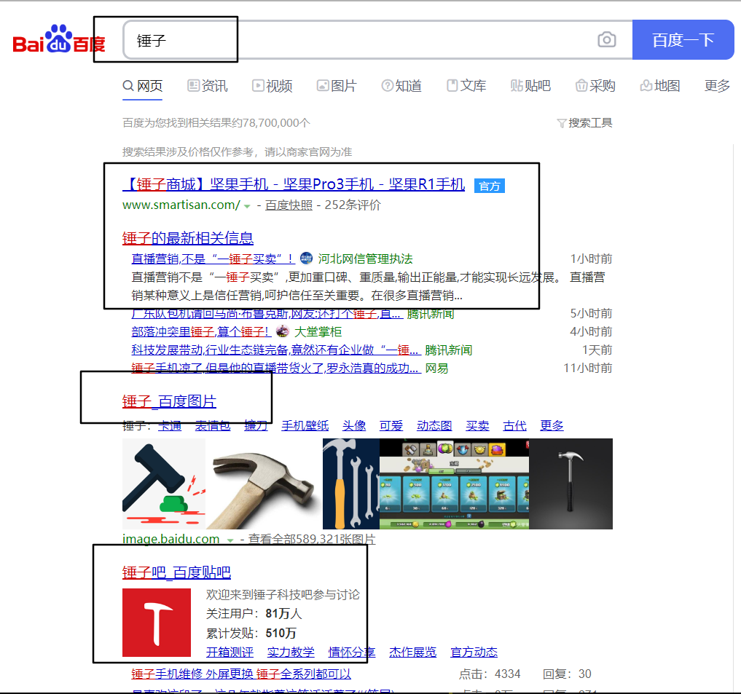
Task: Click the 视频 play icon
Action: coord(256,86)
